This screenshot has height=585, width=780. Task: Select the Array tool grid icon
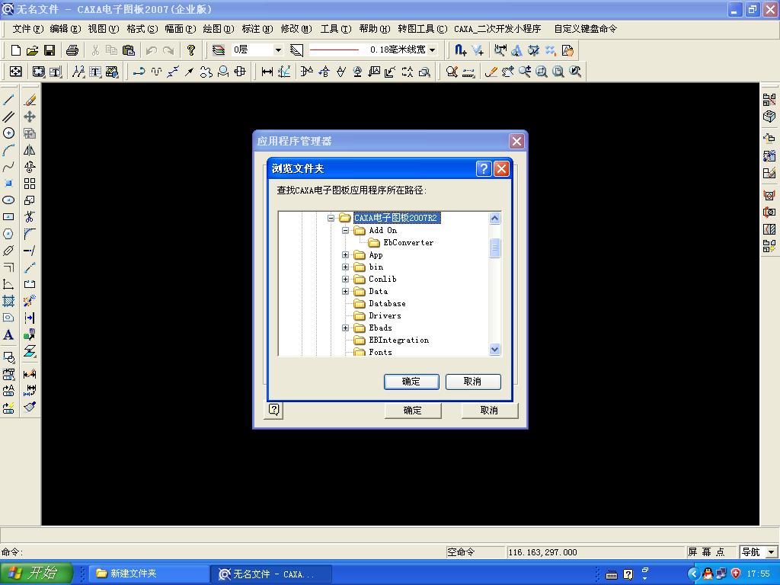pyautogui.click(x=30, y=184)
